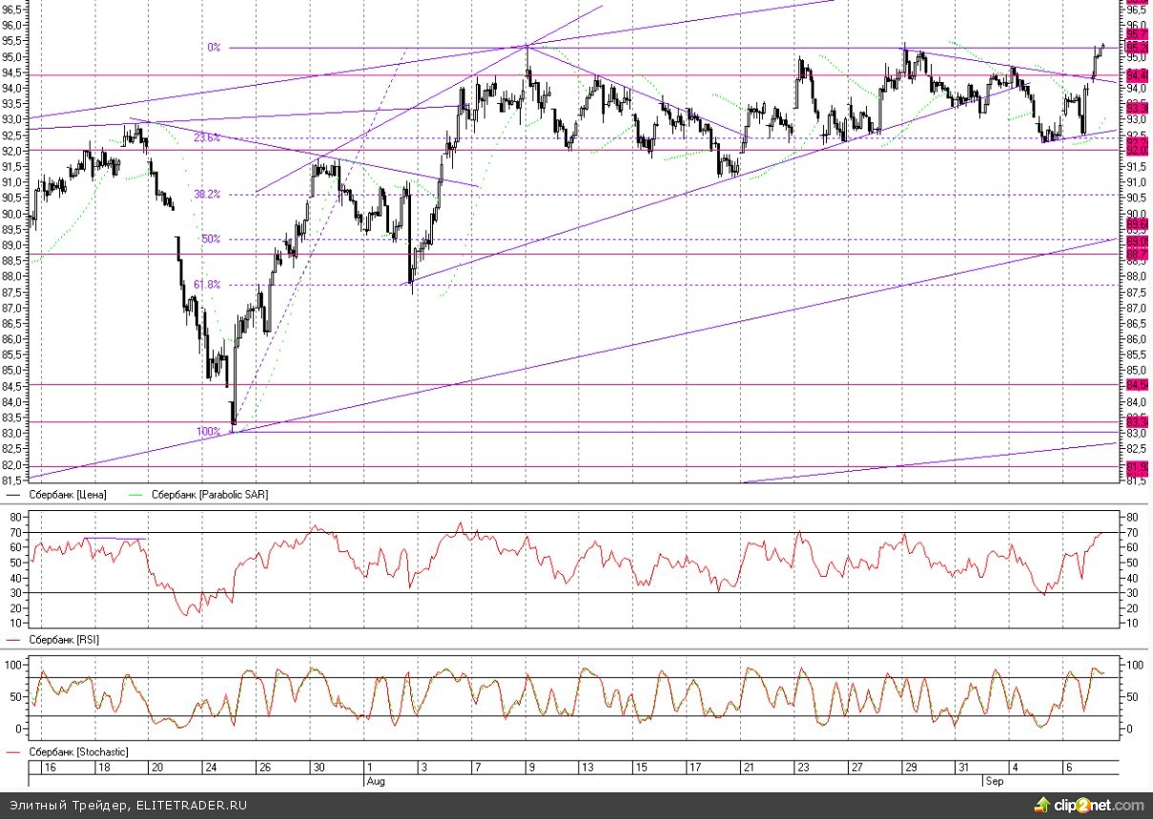The height and width of the screenshot is (819, 1153).
Task: Select the 84.5 pink price level tag
Action: tap(1137, 385)
